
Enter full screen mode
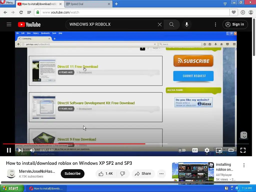[x=243, y=150]
